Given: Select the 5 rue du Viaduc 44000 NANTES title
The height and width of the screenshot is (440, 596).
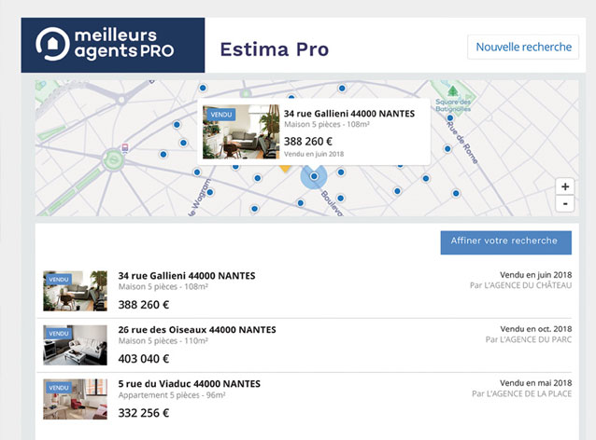Looking at the screenshot, I should [x=189, y=383].
